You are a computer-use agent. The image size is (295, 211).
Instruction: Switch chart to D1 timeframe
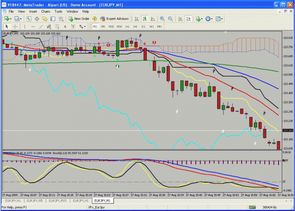[143, 27]
